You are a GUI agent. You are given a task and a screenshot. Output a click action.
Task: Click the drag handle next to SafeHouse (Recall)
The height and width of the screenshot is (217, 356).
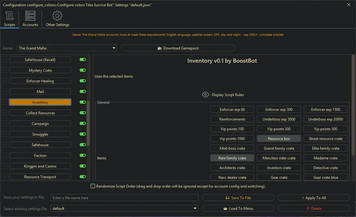click(5, 59)
